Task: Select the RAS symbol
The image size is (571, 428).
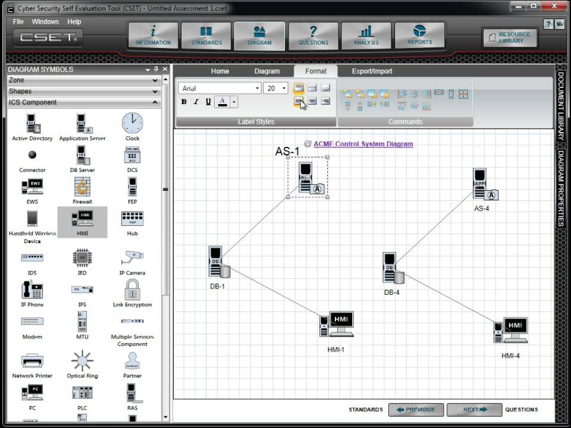Action: click(x=132, y=398)
